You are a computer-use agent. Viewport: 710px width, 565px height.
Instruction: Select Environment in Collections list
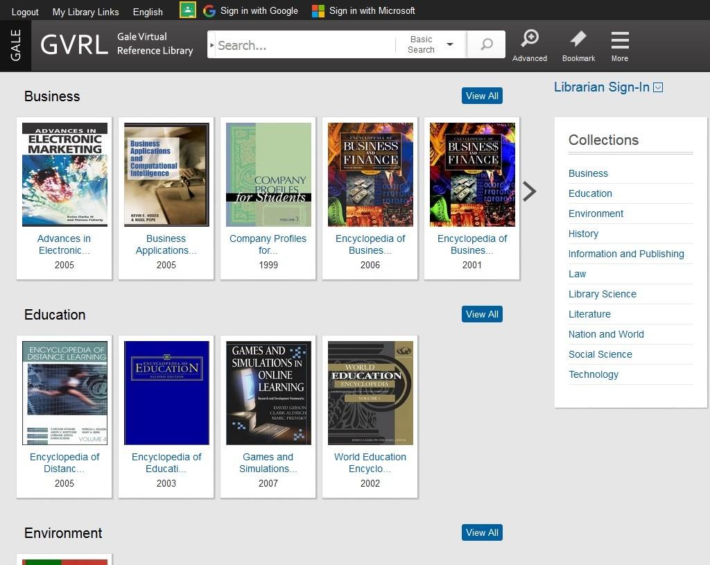pos(596,214)
